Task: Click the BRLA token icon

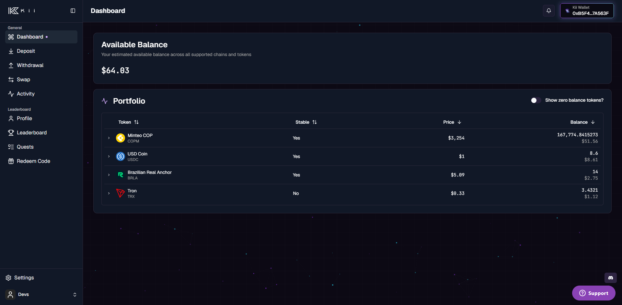Action: (x=121, y=175)
